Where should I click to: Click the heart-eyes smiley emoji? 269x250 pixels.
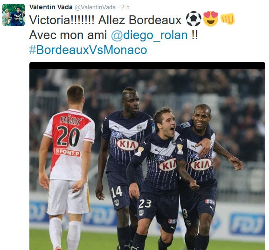[211, 19]
